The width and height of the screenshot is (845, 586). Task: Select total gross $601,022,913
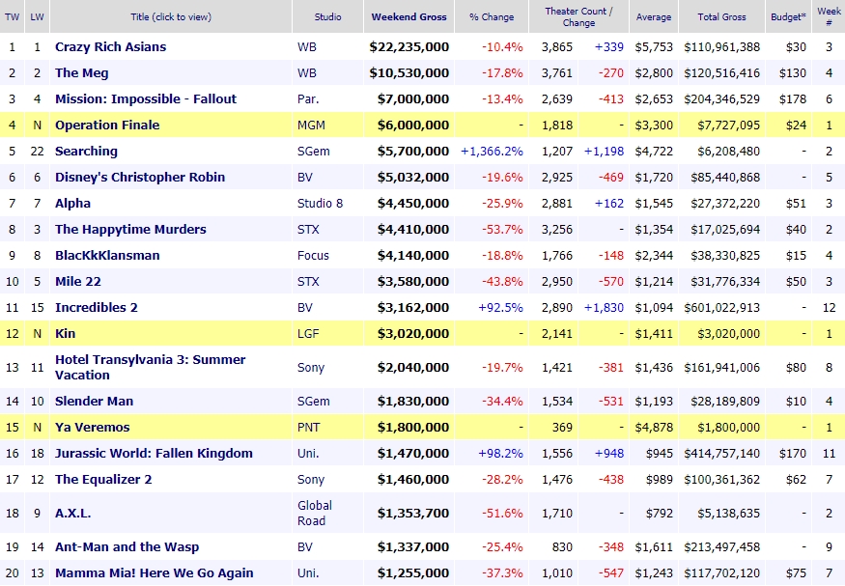(722, 308)
